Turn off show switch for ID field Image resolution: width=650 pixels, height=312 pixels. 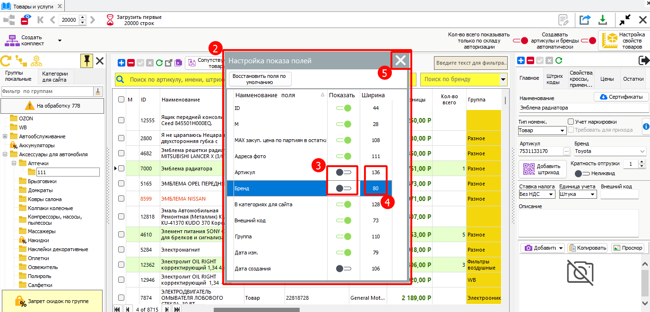(x=344, y=109)
